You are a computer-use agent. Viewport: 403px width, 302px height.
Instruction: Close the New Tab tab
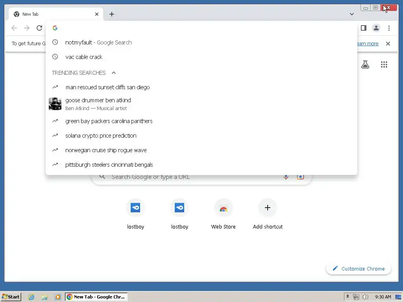[x=97, y=14]
